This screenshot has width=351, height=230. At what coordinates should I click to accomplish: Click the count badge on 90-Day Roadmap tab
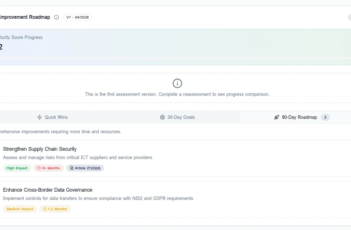[x=325, y=117]
